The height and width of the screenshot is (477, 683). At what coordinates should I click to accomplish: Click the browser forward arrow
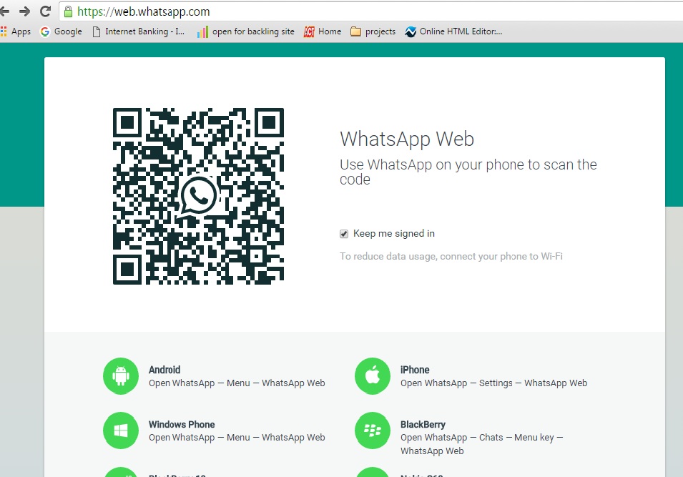click(25, 11)
